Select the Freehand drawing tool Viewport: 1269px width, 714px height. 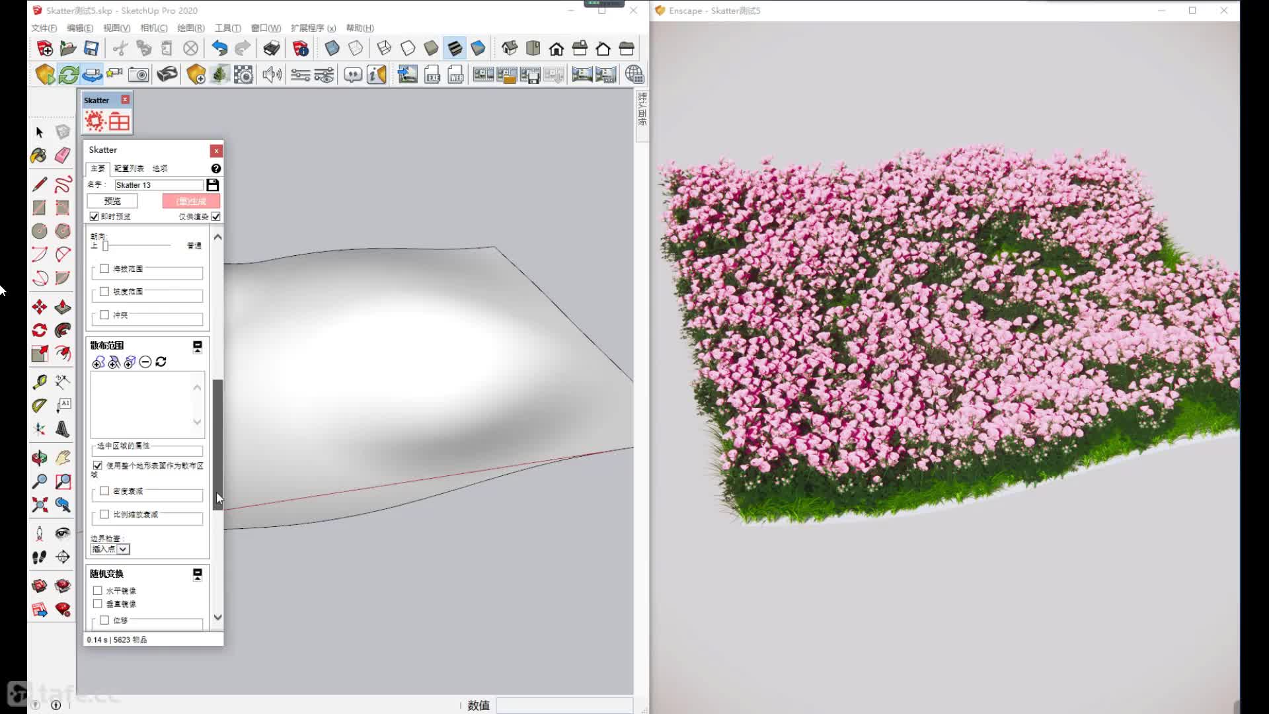63,184
